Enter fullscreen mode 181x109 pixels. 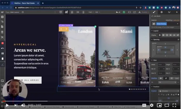pyautogui.click(x=174, y=105)
